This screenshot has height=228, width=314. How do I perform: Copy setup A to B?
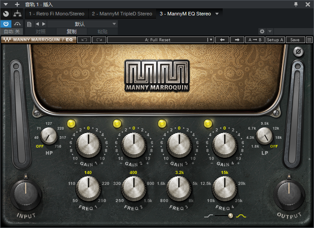[255, 40]
